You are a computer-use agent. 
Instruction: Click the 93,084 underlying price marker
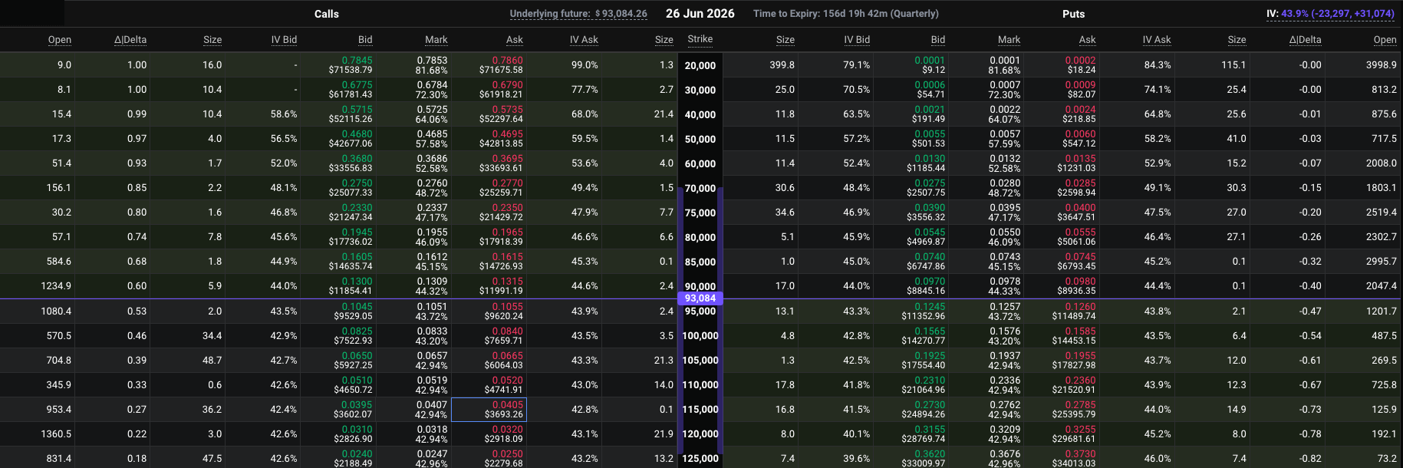(x=700, y=298)
